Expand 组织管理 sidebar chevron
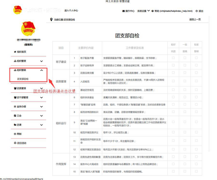217x180 pixels. 42,61
